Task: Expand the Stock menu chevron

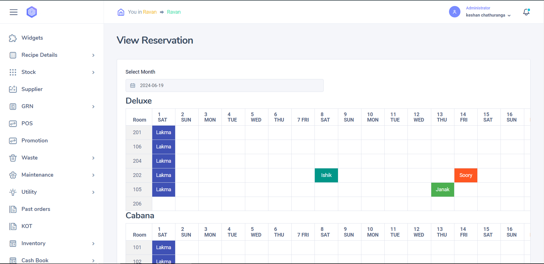Action: click(93, 72)
